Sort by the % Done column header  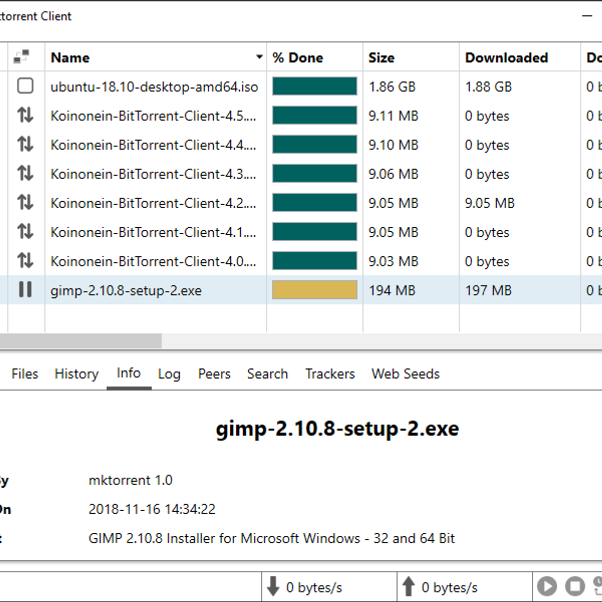tap(298, 58)
